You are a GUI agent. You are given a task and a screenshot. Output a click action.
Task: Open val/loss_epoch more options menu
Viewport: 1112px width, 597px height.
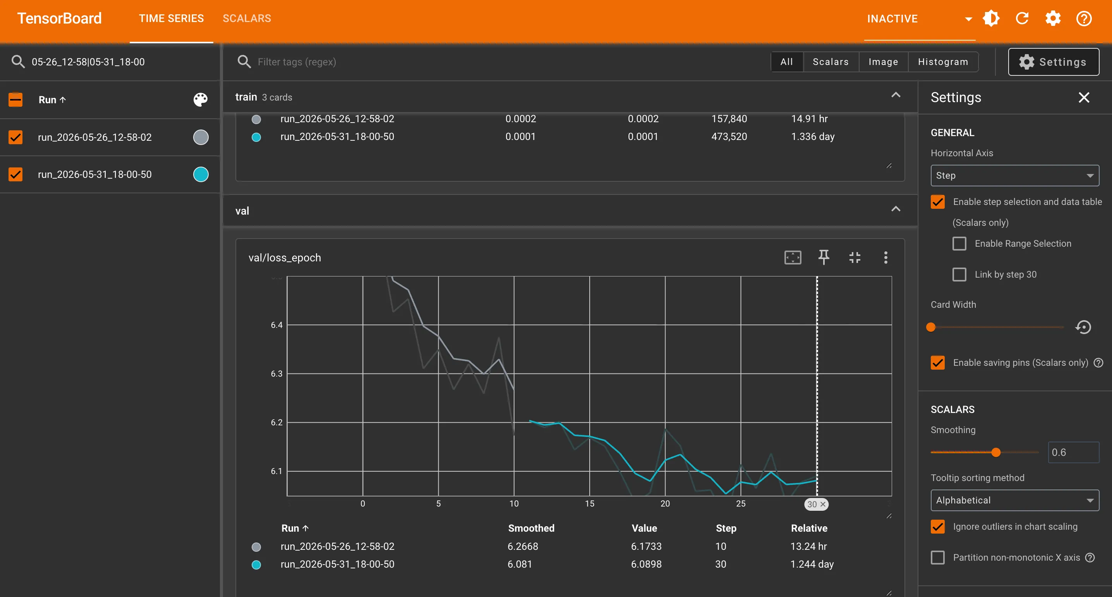[x=886, y=258]
